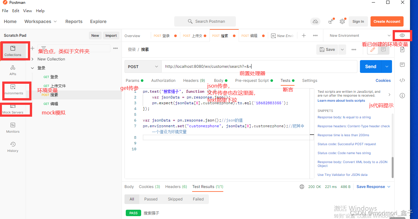Open Learn more about tests scripts link
Viewport: 418px width, 219px height.
coord(341,100)
